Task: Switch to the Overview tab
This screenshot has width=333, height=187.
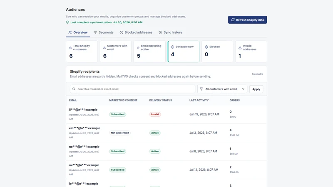Action: [x=78, y=32]
